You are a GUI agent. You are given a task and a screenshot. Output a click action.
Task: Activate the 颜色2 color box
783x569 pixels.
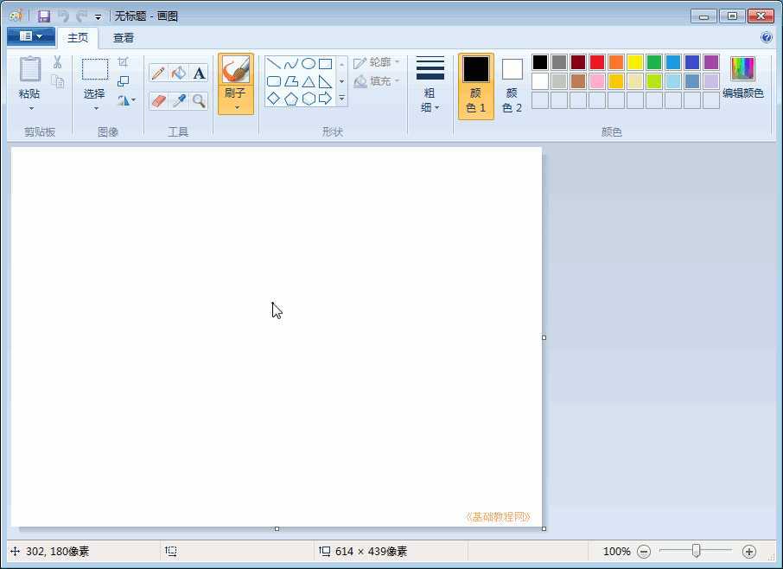[512, 84]
